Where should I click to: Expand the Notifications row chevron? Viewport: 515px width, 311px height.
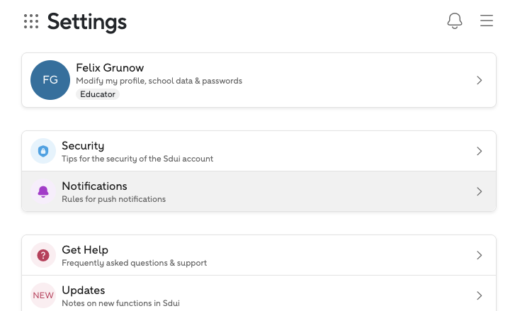[480, 191]
